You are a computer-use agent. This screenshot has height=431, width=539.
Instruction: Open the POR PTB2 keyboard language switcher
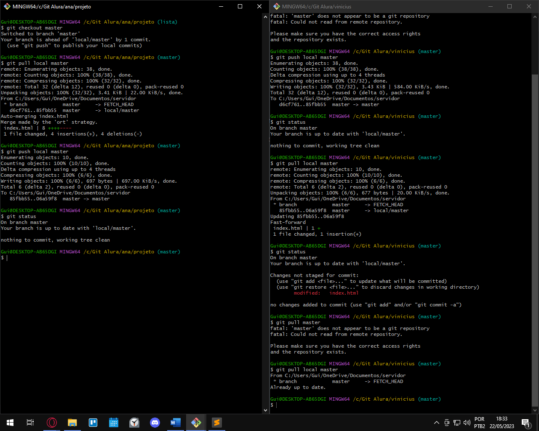pos(479,423)
